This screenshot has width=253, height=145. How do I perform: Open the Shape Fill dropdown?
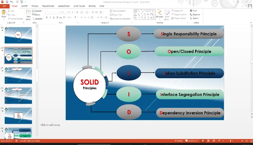177,11
